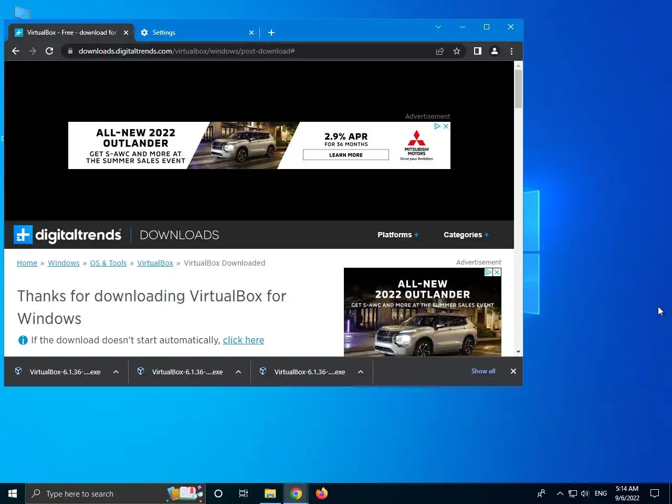The height and width of the screenshot is (504, 672).
Task: Click the lock icon in address bar
Action: 70,51
